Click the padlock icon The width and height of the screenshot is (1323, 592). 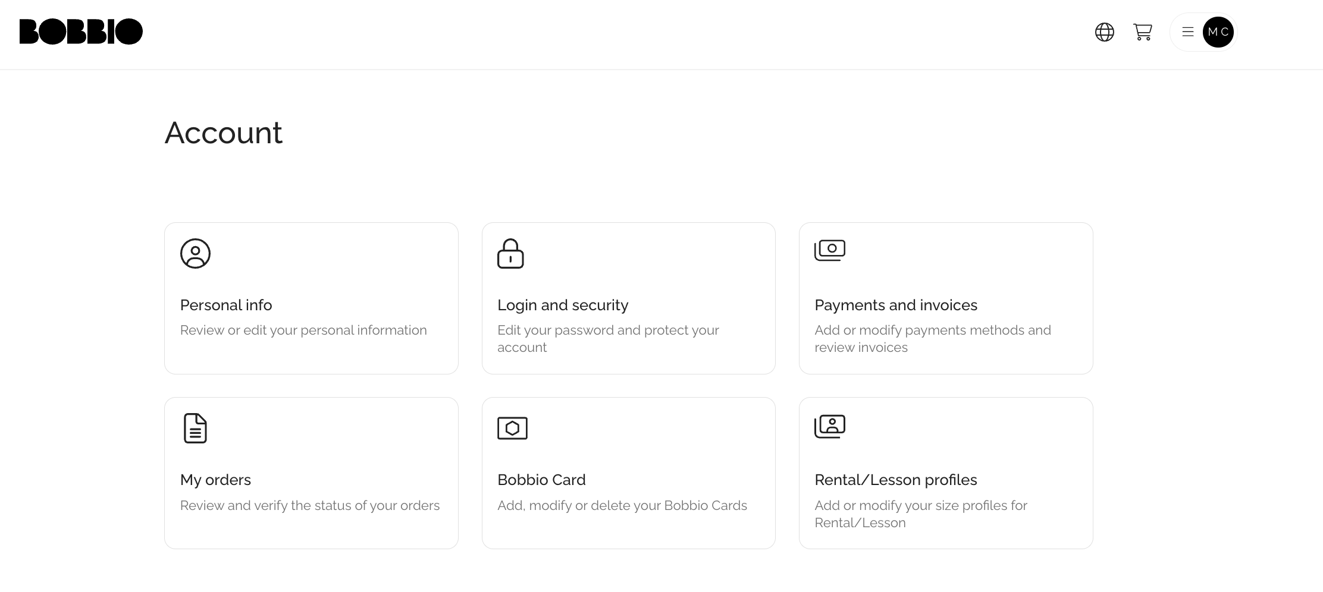pos(510,254)
